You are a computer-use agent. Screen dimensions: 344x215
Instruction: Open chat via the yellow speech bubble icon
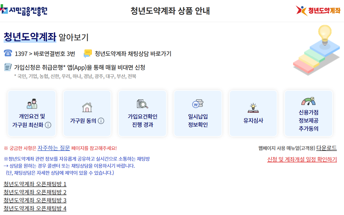click(87, 53)
